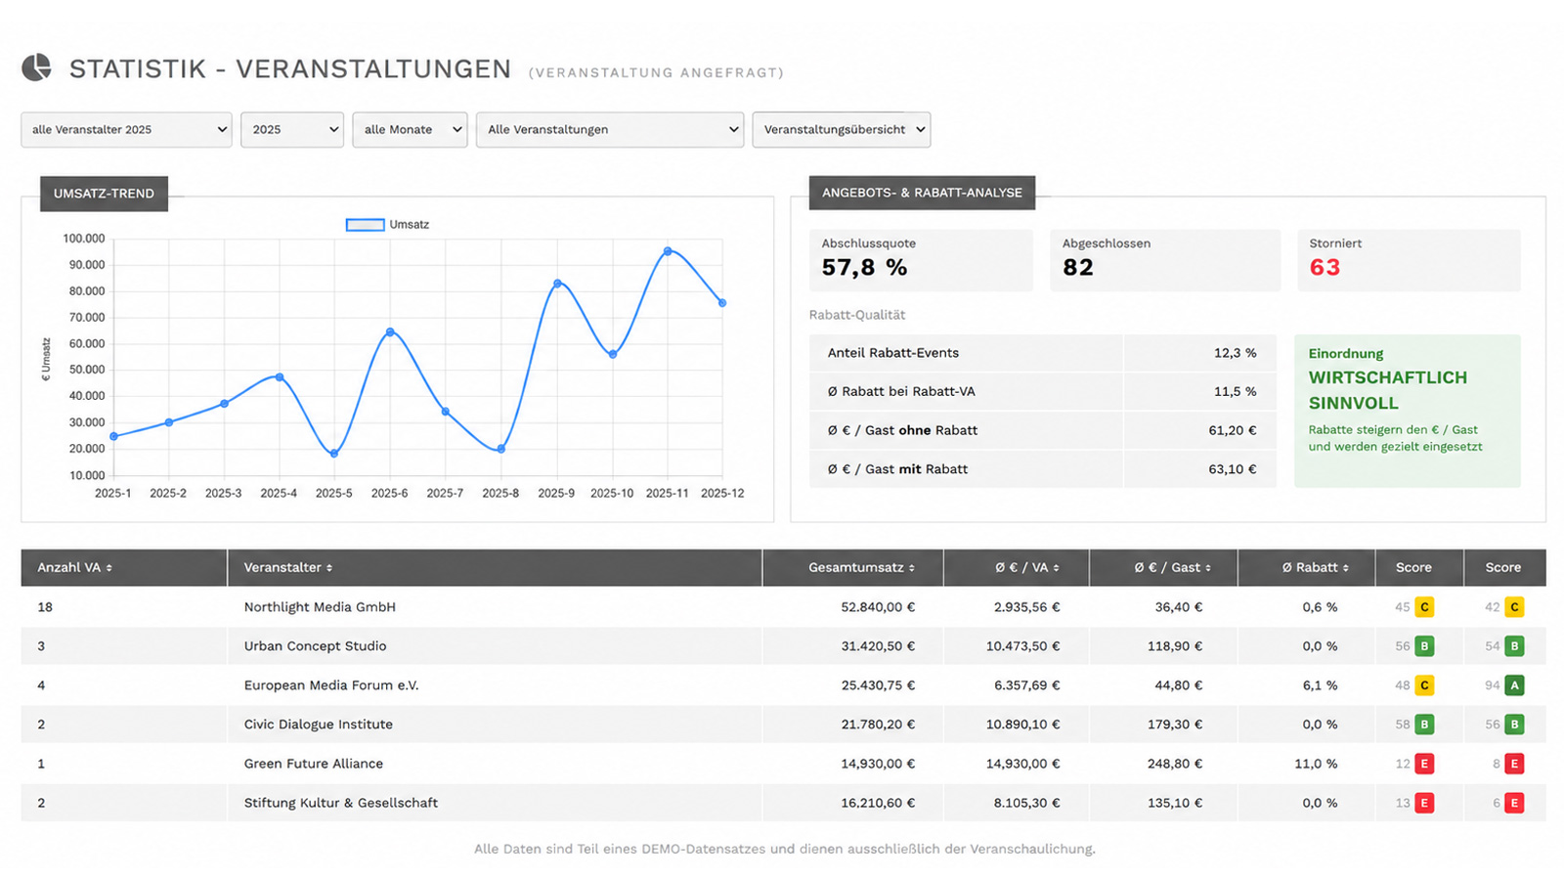
Task: Click the chart data point for 2025-9
Action: (557, 284)
